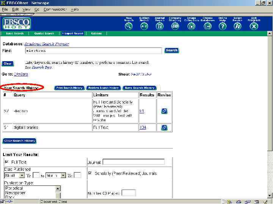
Task: Open the 104 results link
Action: [x=143, y=128]
